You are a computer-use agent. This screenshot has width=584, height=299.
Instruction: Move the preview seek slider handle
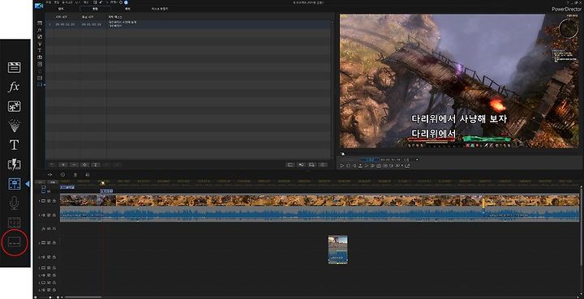(343, 154)
